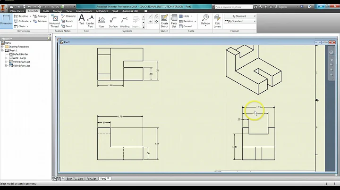Screen dimensions: 340x190
Task: Insert a Welding symbol
Action: (125, 22)
